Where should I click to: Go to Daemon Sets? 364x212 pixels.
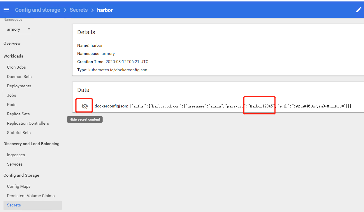[x=19, y=77]
